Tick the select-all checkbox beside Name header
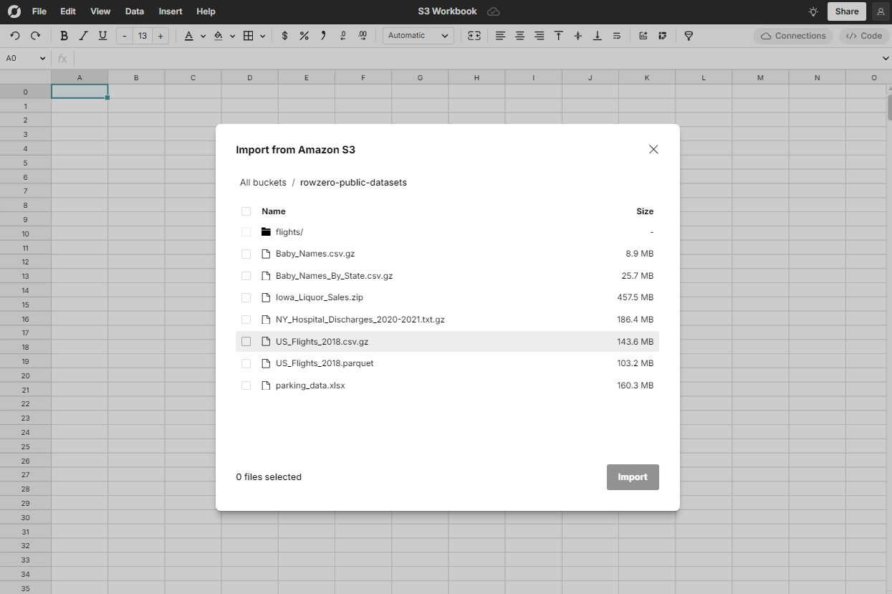Viewport: 892px width, 594px height. (x=246, y=211)
